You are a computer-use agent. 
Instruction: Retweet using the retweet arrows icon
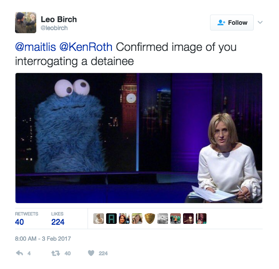coord(56,253)
